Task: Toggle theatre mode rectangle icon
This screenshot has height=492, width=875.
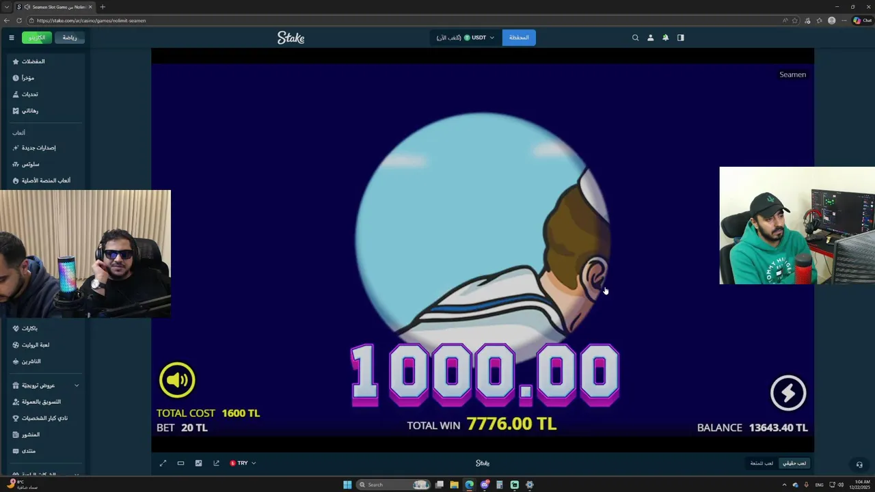Action: [x=180, y=463]
